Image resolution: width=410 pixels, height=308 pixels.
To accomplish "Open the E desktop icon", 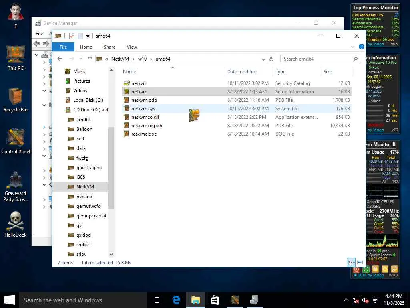I will (16, 16).
